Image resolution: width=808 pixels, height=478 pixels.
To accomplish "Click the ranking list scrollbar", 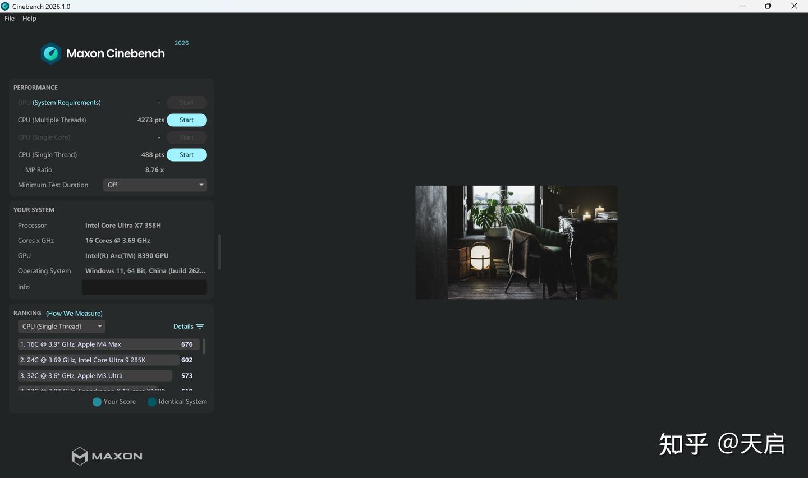I will (204, 346).
